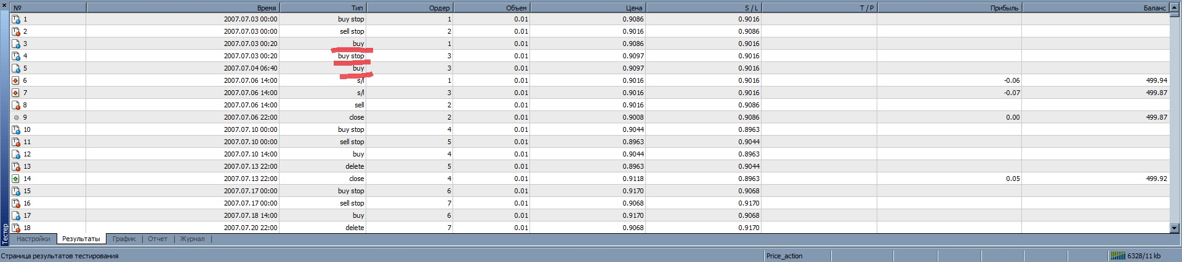Click the stop-loss icon in row 7
Viewport: 1182px width, 262px height.
coord(16,93)
